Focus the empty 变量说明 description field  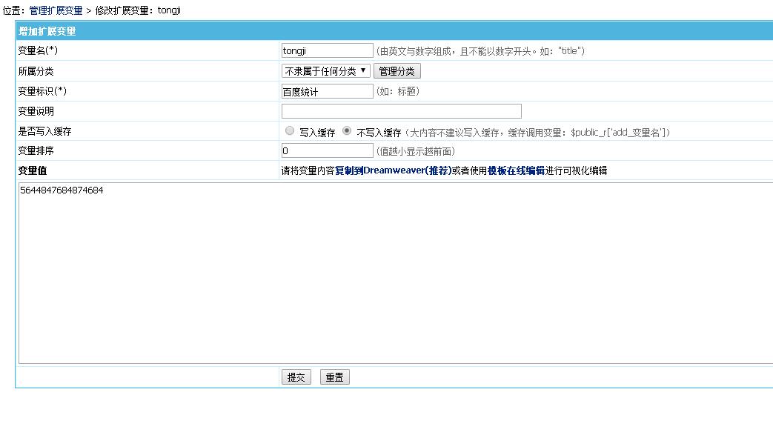[400, 110]
